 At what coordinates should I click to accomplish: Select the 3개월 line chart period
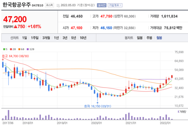point(46,38)
